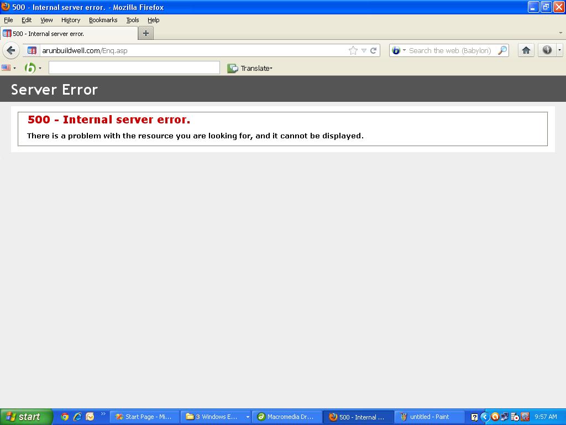Click the Babylon toolbar search text field
Viewport: 566px width, 425px height.
[x=134, y=68]
